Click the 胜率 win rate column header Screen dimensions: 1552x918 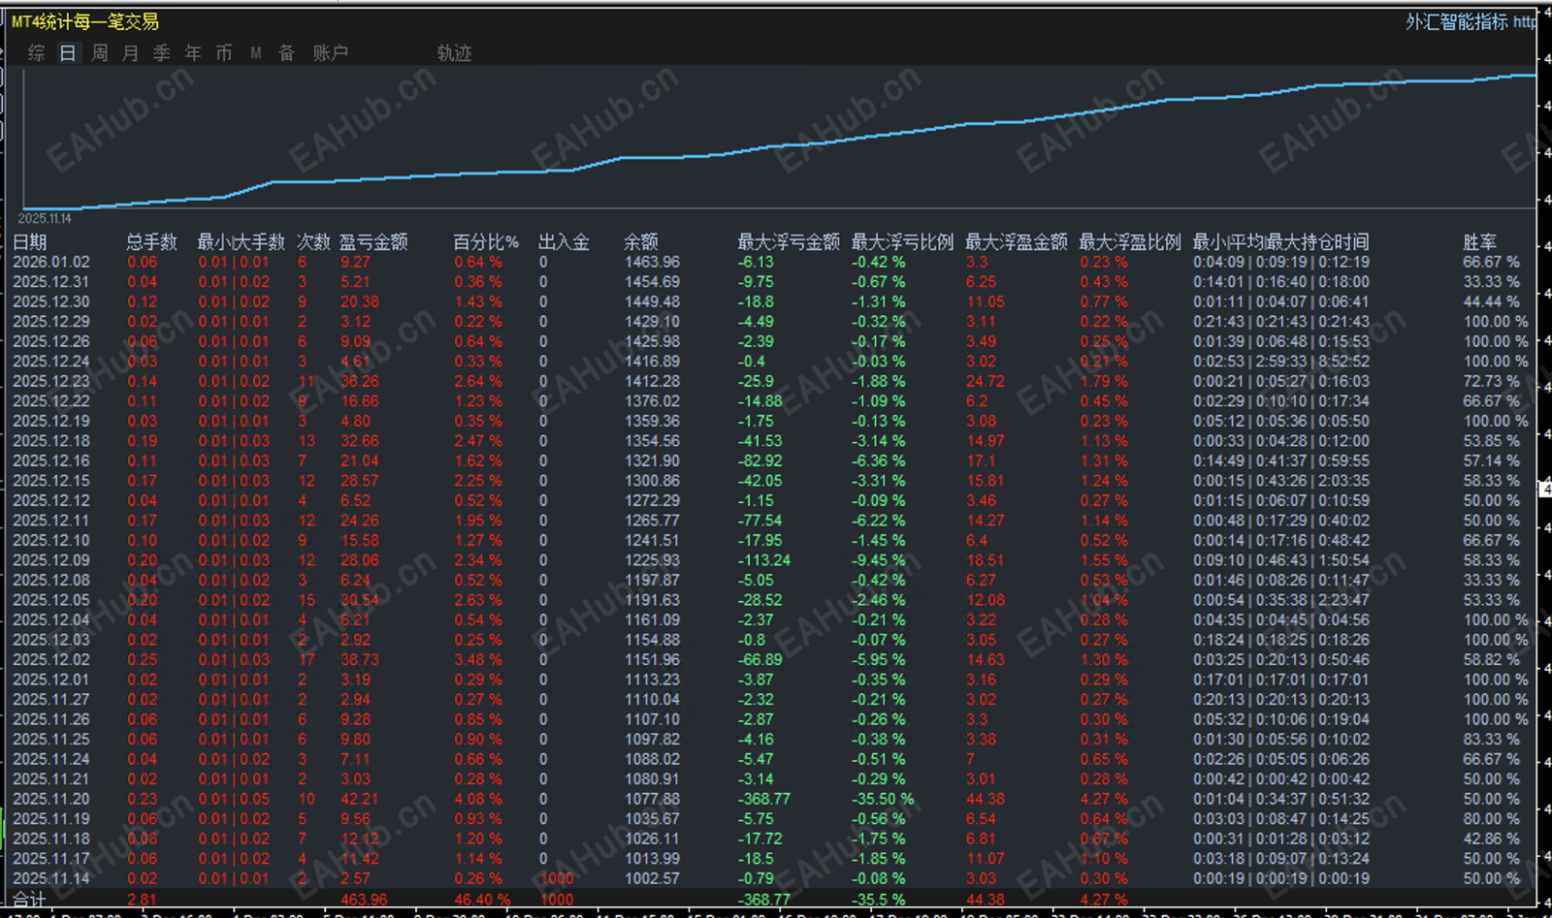click(1480, 241)
